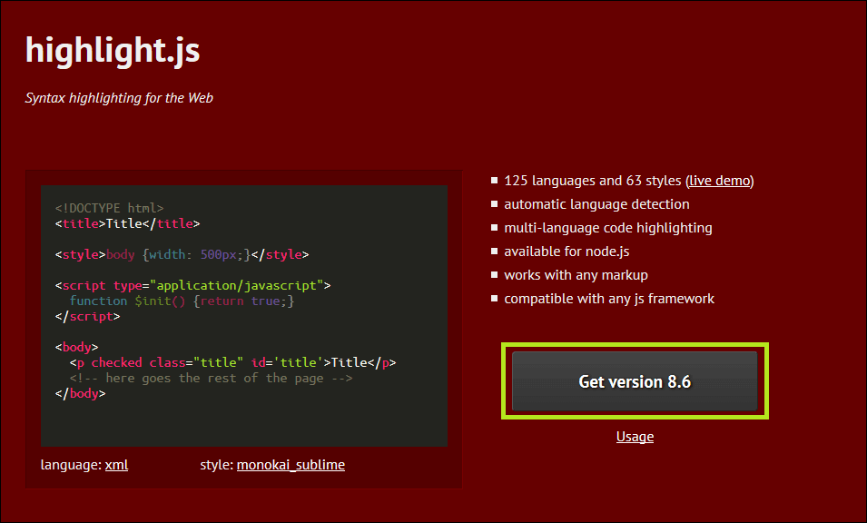Click the closing </body> tag line
867x523 pixels.
tap(80, 394)
